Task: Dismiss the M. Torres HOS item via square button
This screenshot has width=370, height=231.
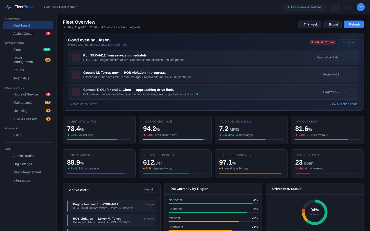Action: (x=351, y=75)
